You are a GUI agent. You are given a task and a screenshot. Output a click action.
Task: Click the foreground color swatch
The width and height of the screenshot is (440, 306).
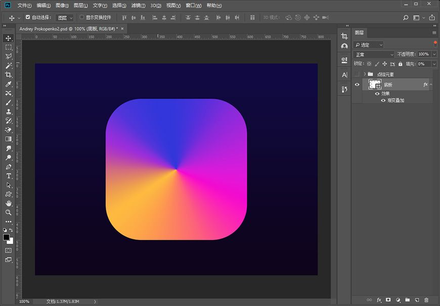click(x=6, y=237)
